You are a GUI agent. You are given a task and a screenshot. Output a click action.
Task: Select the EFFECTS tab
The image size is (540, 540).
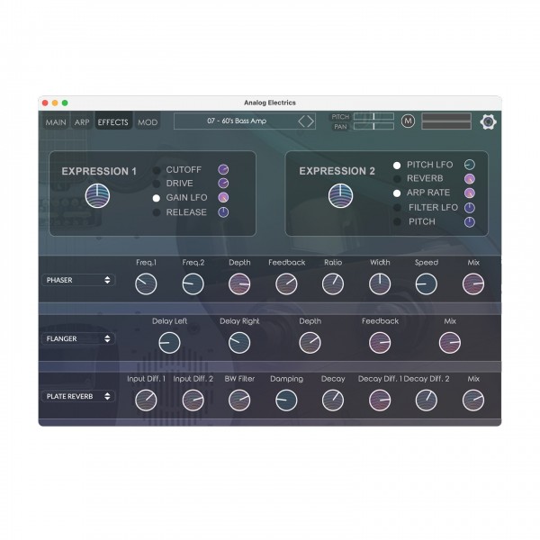113,122
